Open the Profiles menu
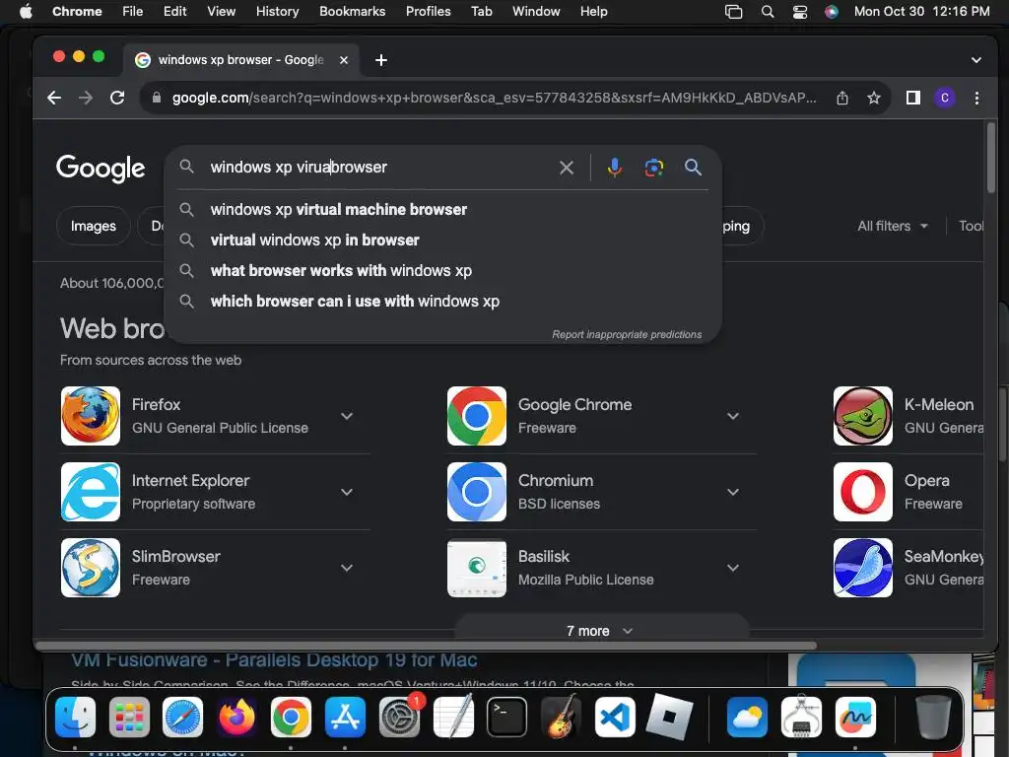Viewport: 1009px width, 757px height. [x=428, y=11]
